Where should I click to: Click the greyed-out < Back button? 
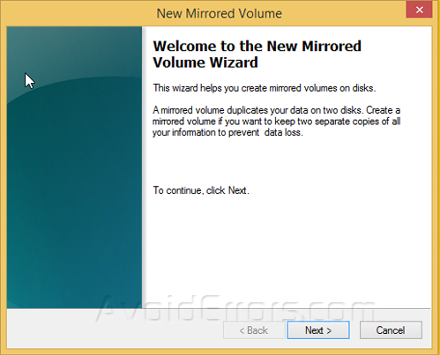pos(254,330)
